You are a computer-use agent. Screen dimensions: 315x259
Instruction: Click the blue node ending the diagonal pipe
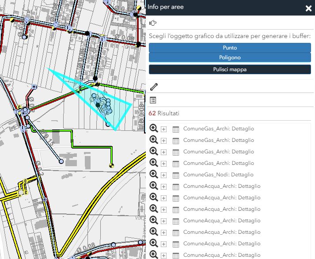coord(61,161)
